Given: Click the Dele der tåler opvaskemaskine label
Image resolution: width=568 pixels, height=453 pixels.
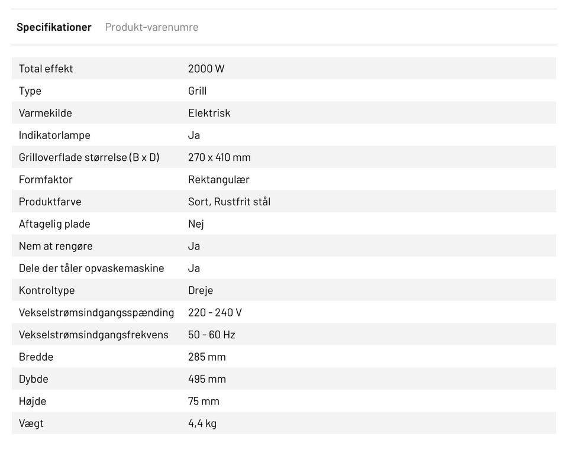Looking at the screenshot, I should 92,268.
